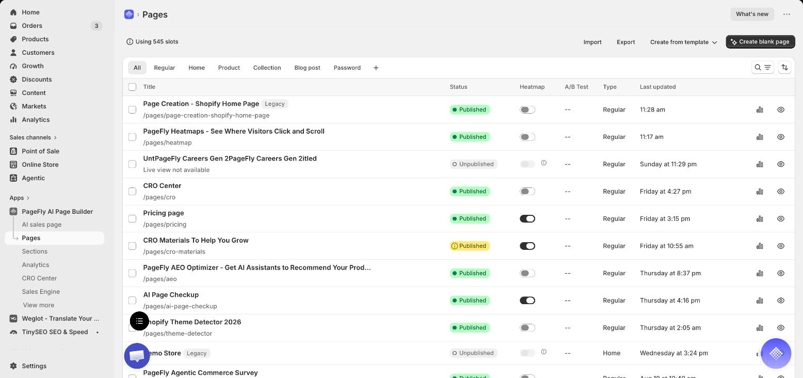The width and height of the screenshot is (803, 378).
Task: Open the Create from template dropdown
Action: point(683,42)
